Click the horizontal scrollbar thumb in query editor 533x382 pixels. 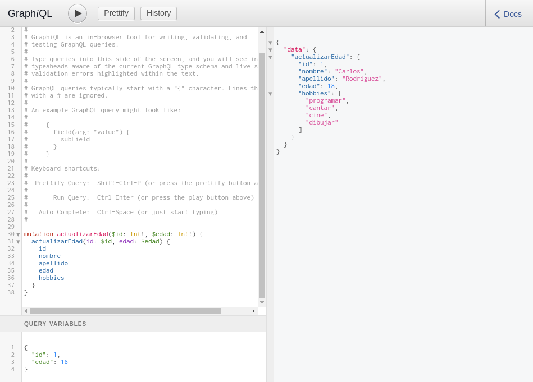(x=126, y=311)
